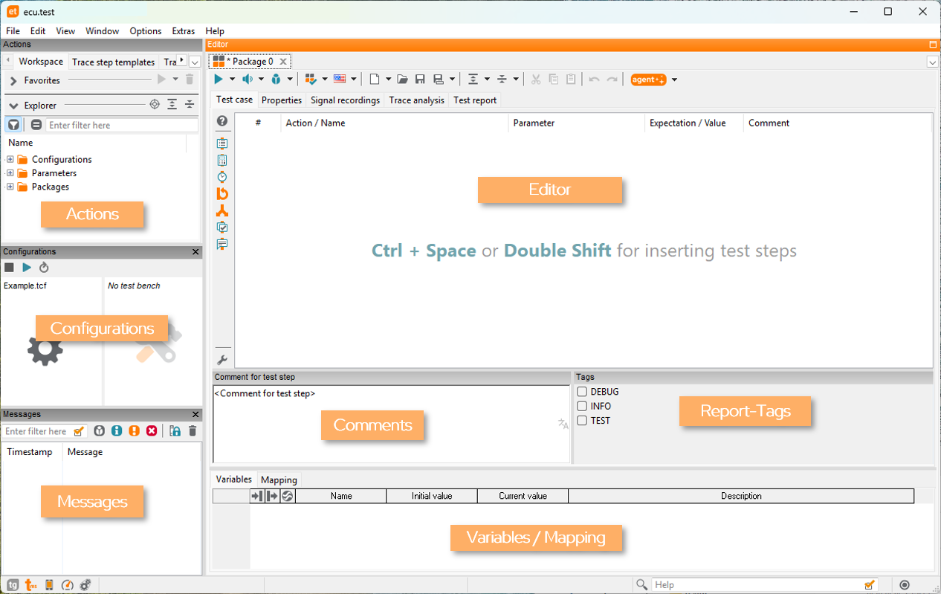The height and width of the screenshot is (594, 941).
Task: Click the Save all icon
Action: coord(439,79)
